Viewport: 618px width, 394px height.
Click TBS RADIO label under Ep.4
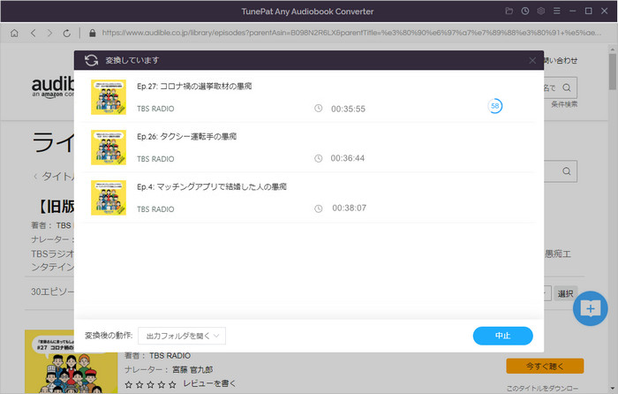pyautogui.click(x=155, y=209)
